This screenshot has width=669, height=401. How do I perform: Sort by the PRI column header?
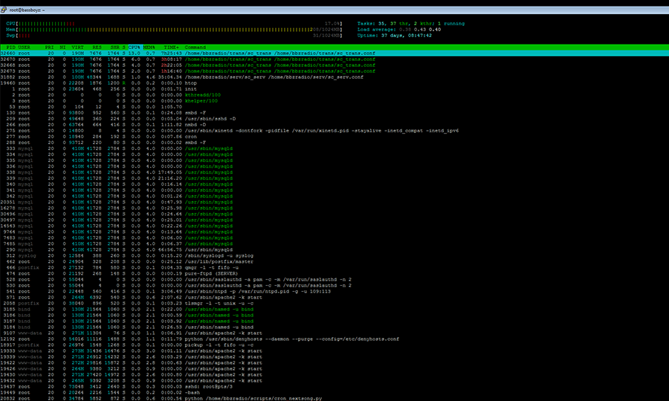click(50, 48)
